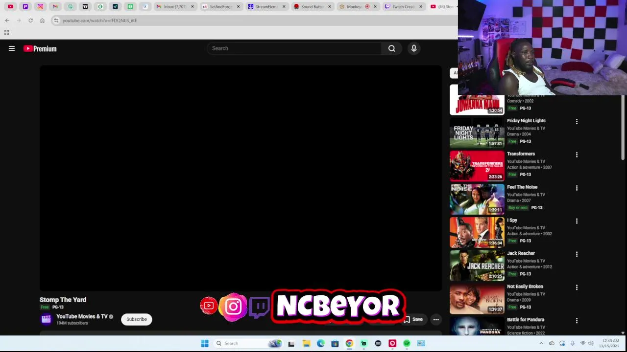Click the browser back arrow
This screenshot has height=352, width=627.
click(x=7, y=21)
